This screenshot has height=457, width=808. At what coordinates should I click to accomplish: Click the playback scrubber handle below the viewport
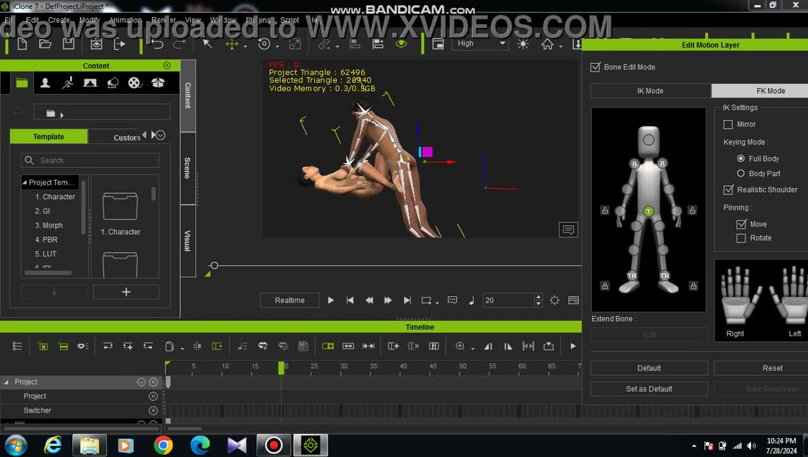[214, 265]
